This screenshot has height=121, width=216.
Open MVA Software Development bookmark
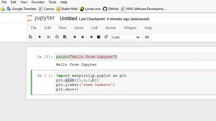tap(143, 9)
